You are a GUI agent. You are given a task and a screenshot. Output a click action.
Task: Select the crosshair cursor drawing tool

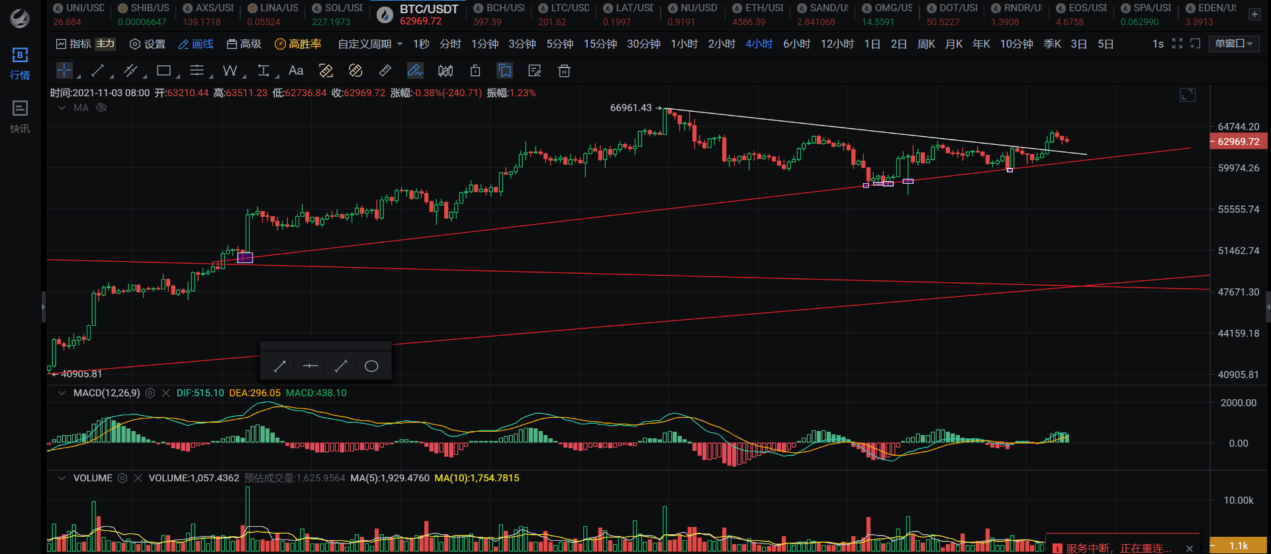click(64, 71)
